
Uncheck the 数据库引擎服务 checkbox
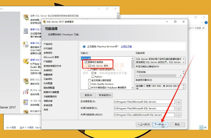click(x=86, y=62)
